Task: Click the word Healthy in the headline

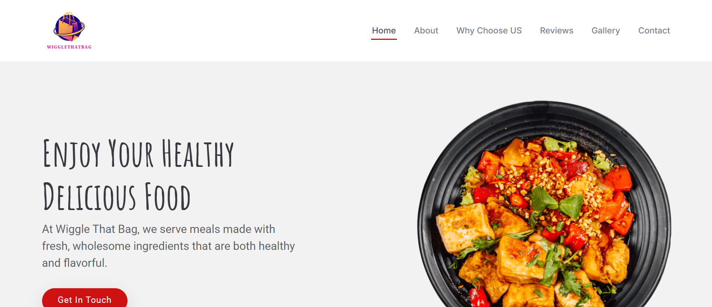Action: click(x=198, y=153)
